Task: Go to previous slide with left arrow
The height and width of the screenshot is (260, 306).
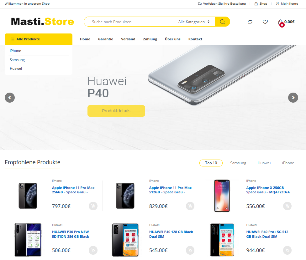Action: click(10, 98)
